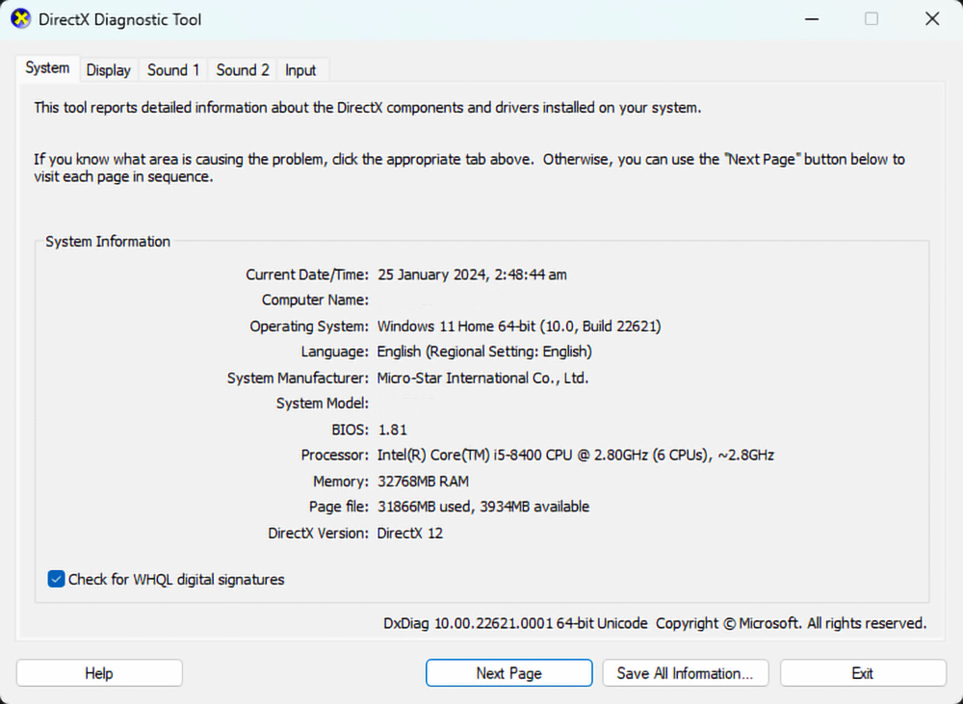Open the Sound 2 tab
963x704 pixels.
243,70
